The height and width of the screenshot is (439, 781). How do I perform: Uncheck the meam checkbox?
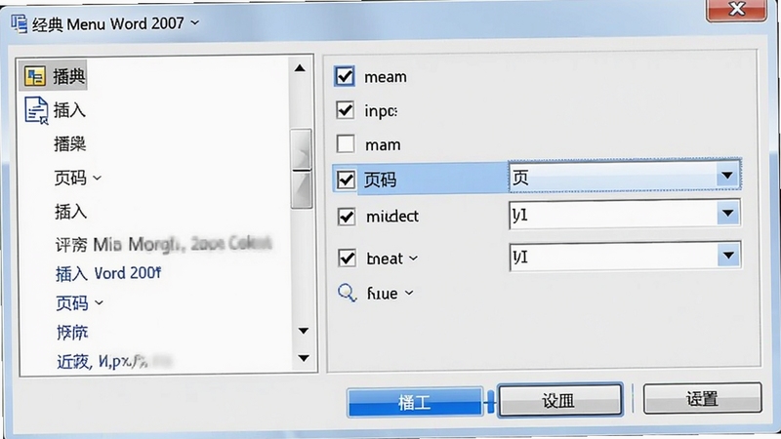point(345,77)
